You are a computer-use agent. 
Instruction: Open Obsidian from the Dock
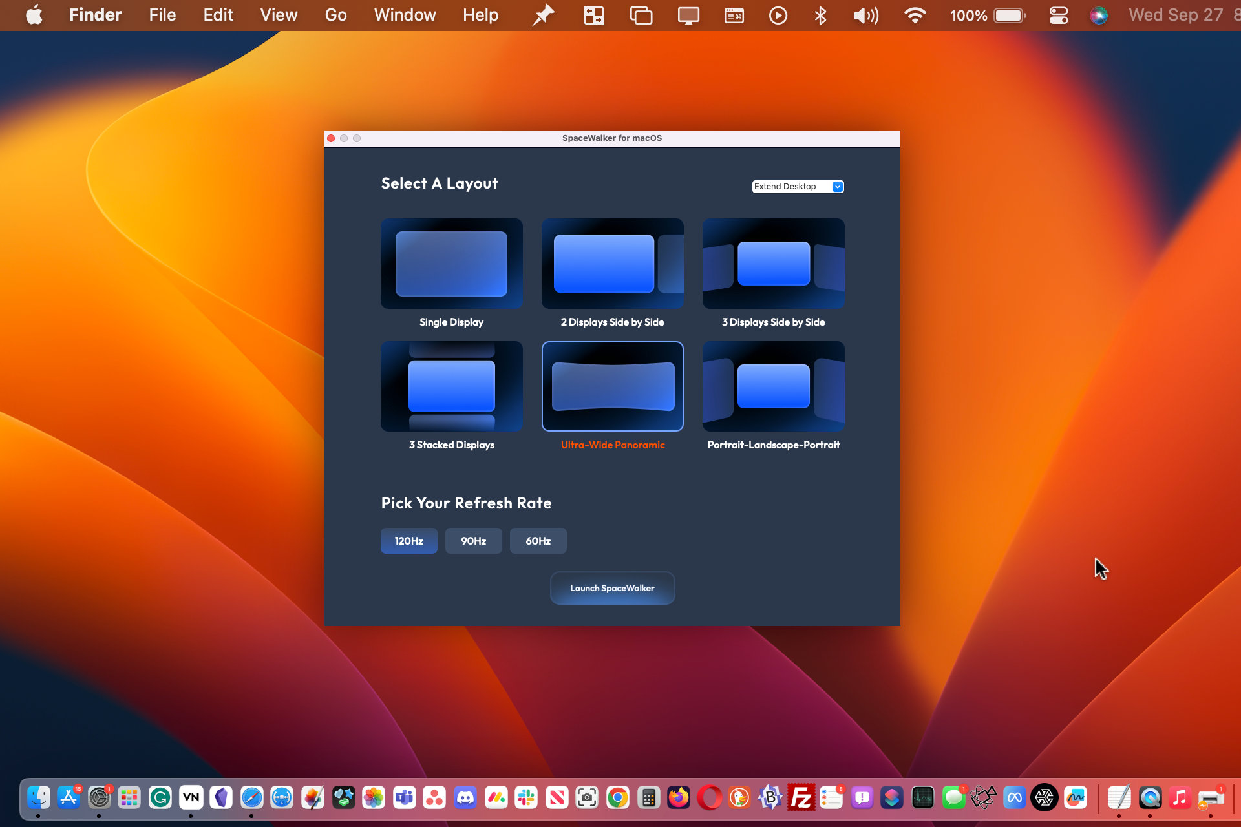pos(221,798)
